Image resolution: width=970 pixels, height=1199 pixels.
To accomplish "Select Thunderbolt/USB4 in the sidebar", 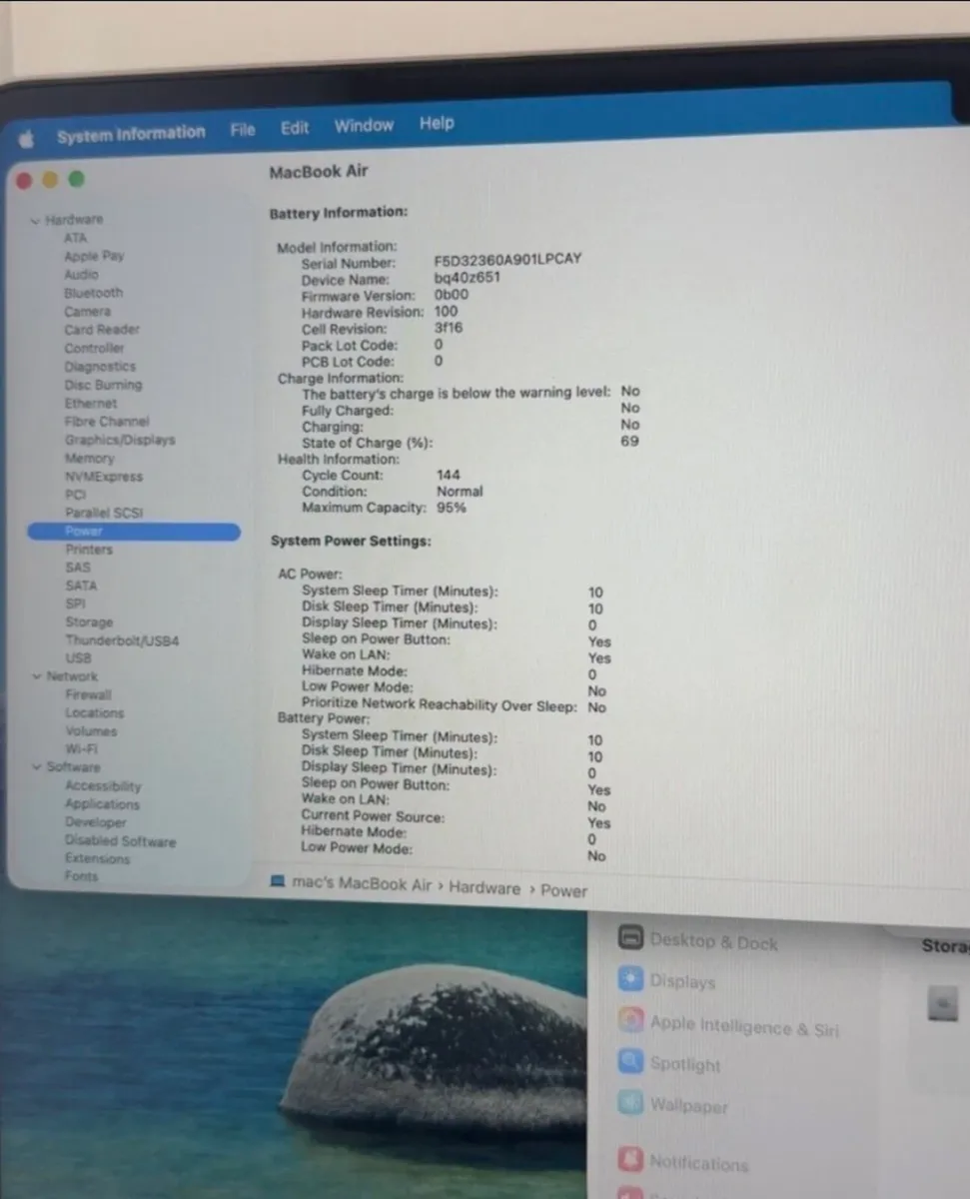I will pos(122,639).
